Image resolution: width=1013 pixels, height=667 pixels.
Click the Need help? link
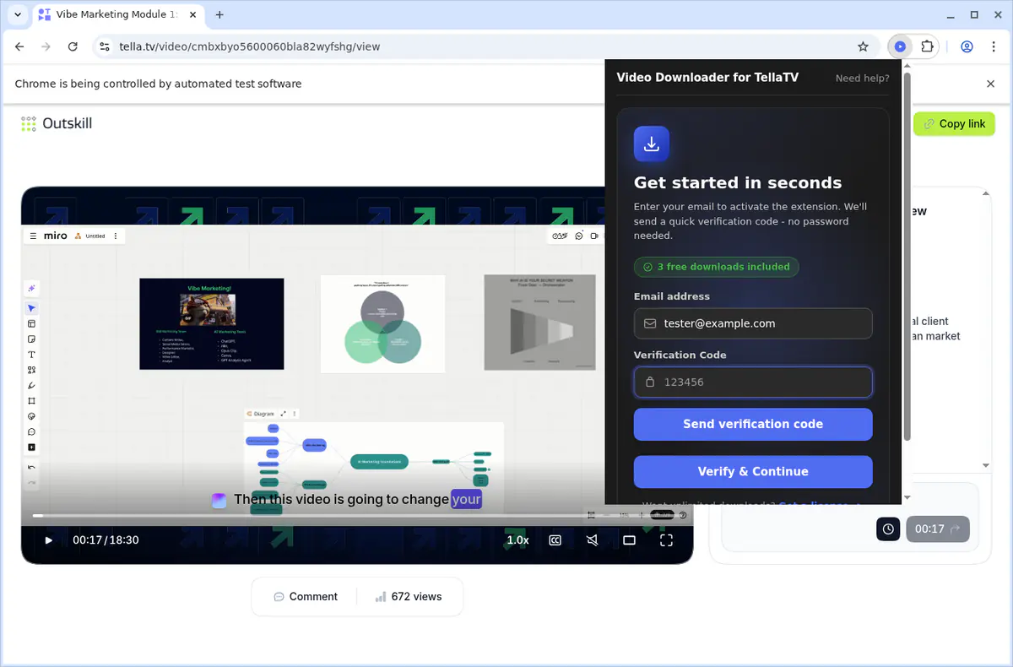[862, 78]
